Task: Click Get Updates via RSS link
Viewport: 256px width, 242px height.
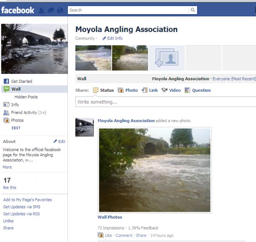Action: (x=21, y=214)
